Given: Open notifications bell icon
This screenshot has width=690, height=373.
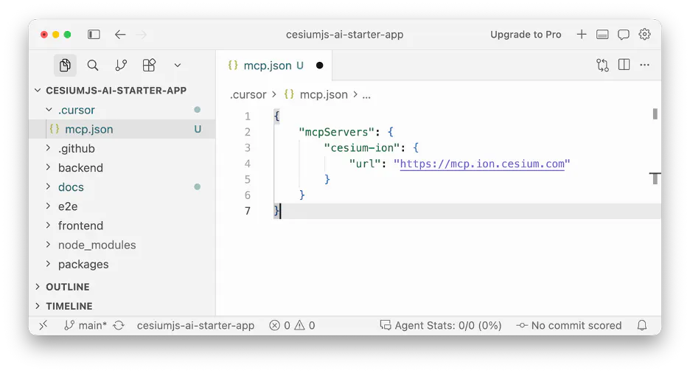Looking at the screenshot, I should point(642,326).
